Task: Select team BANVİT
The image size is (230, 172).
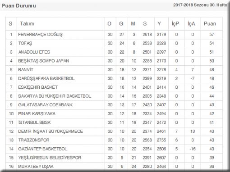Action: click(x=26, y=70)
